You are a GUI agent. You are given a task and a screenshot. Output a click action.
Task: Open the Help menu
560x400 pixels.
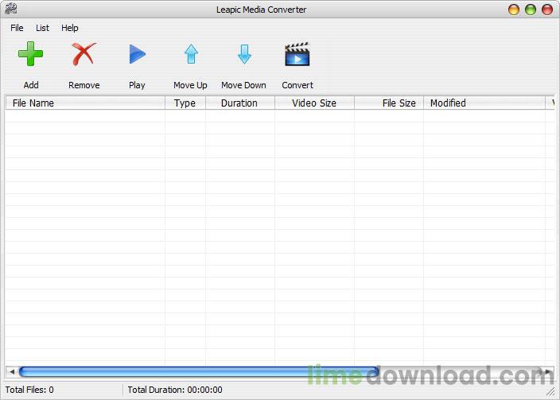pos(70,28)
